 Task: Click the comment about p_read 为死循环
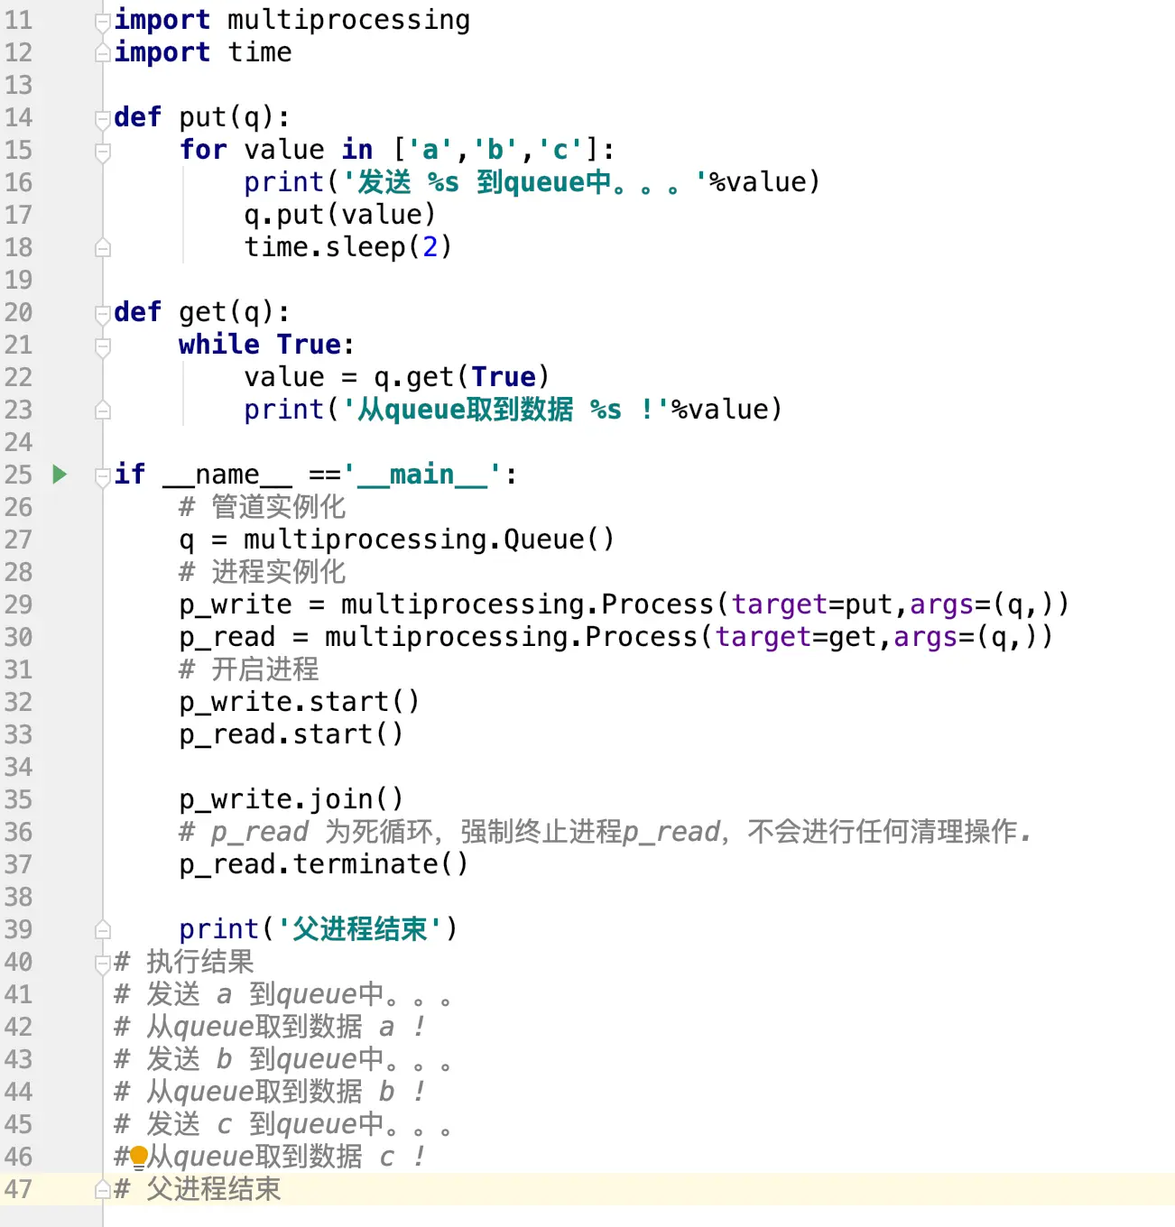tap(606, 832)
